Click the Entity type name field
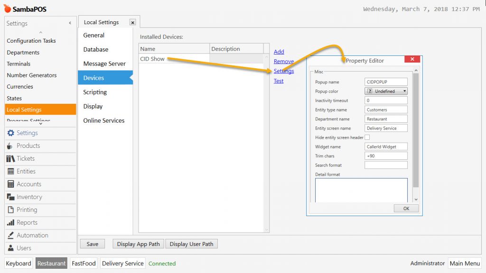This screenshot has width=486, height=273. coord(386,109)
